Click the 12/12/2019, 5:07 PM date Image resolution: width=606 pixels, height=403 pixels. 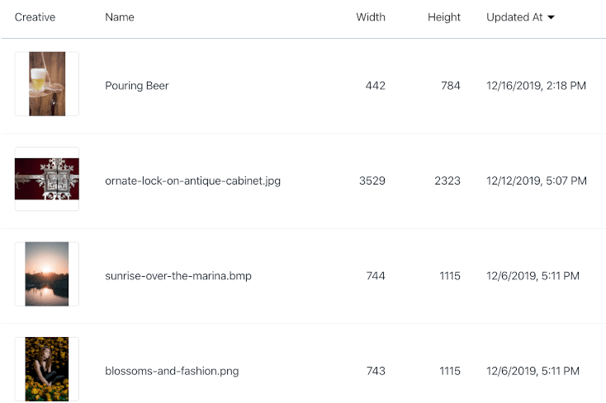click(537, 180)
